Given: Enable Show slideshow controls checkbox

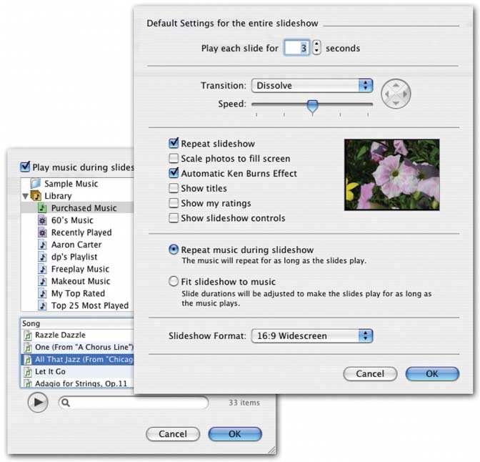Looking at the screenshot, I should [174, 218].
